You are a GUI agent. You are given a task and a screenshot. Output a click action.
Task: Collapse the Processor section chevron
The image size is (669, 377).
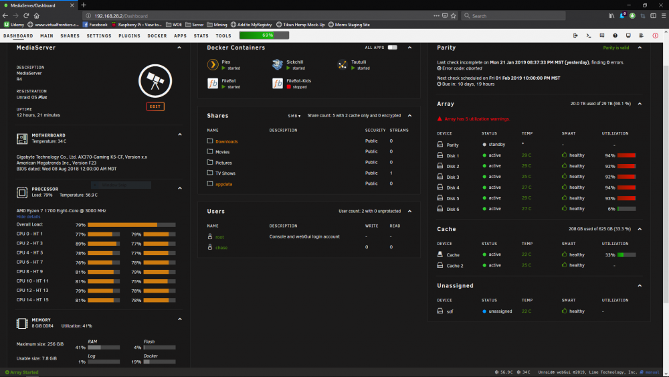point(179,188)
